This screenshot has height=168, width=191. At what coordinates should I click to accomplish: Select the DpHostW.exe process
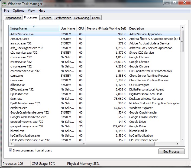coord(94,94)
